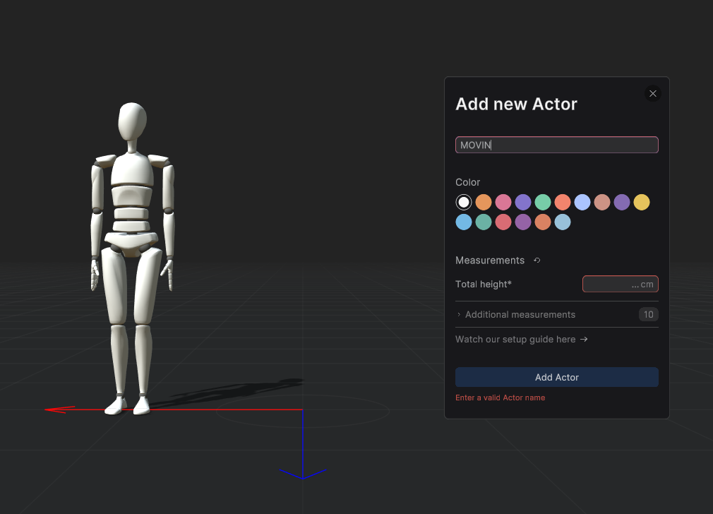Select the white actor color
Screen dimensions: 713x514
click(x=464, y=203)
